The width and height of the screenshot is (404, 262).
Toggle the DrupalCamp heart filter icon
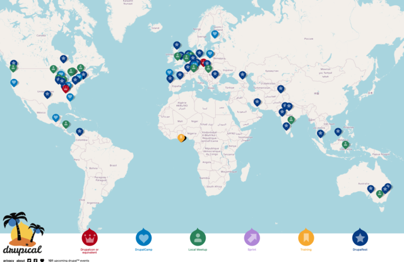point(143,237)
